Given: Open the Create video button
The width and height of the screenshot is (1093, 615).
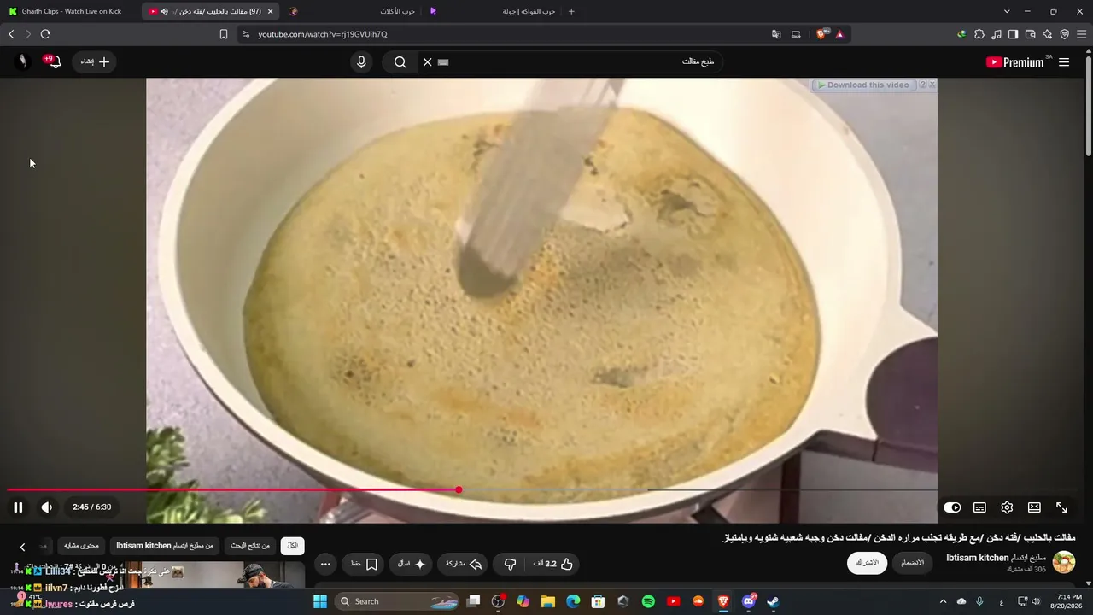Looking at the screenshot, I should coord(95,61).
